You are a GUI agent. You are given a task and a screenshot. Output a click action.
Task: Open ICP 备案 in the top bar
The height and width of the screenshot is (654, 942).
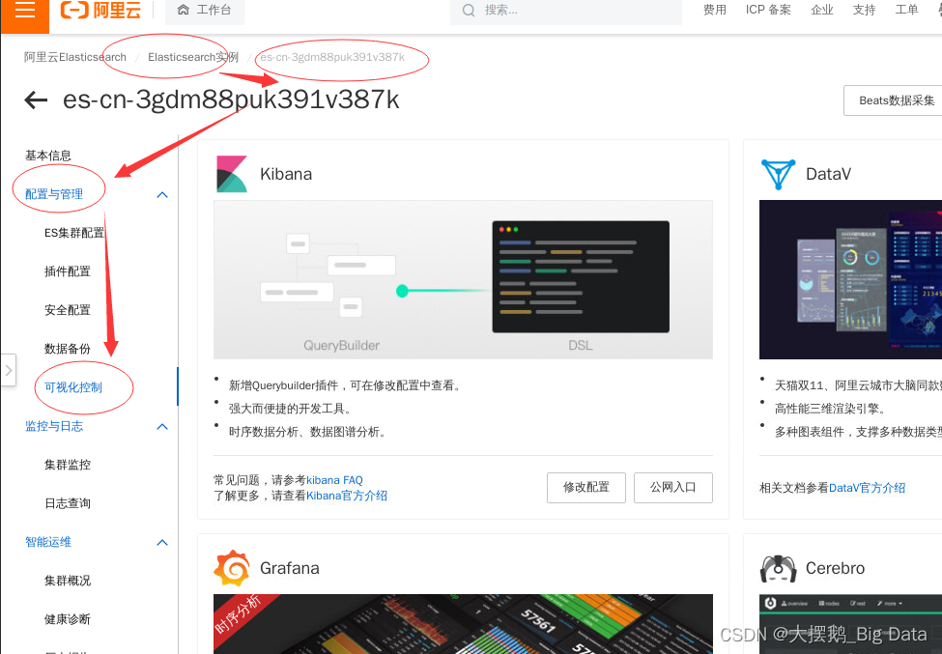coord(768,10)
